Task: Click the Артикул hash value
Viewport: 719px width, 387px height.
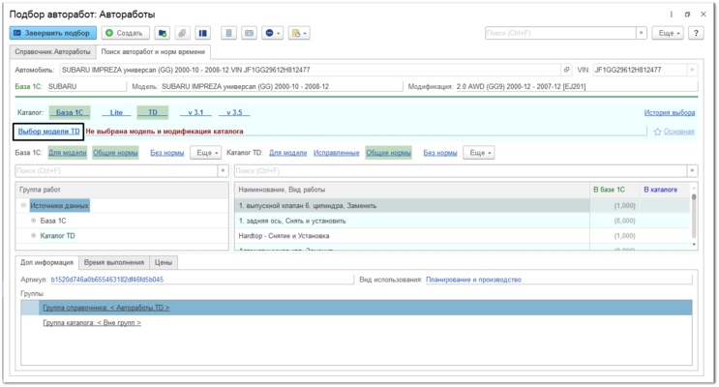Action: point(106,280)
